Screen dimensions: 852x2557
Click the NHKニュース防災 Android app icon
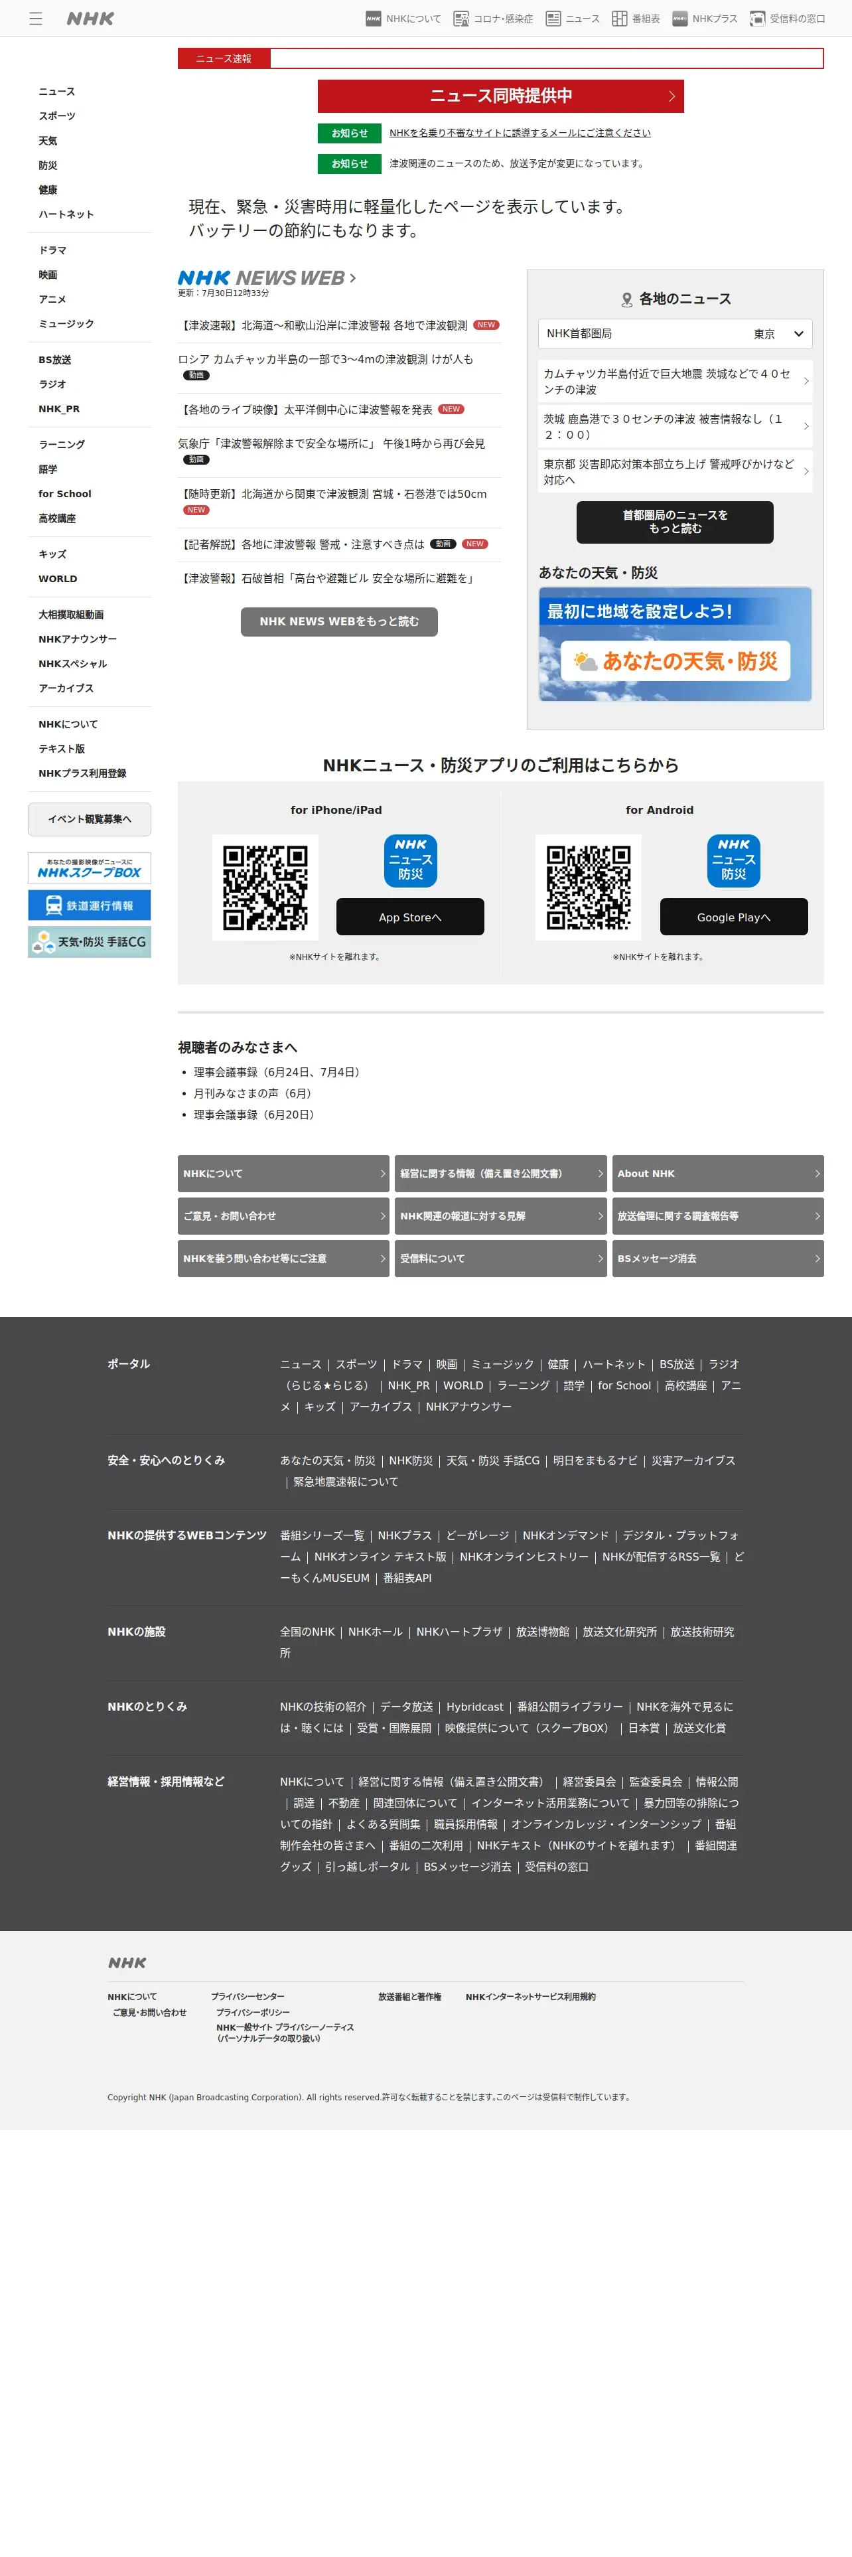734,860
